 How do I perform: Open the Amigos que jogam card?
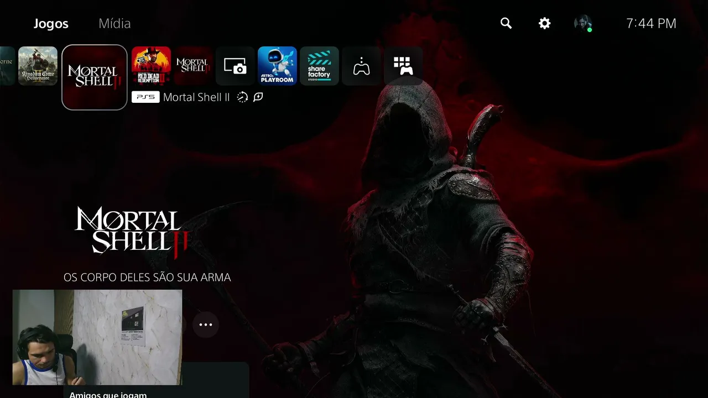coord(157,380)
